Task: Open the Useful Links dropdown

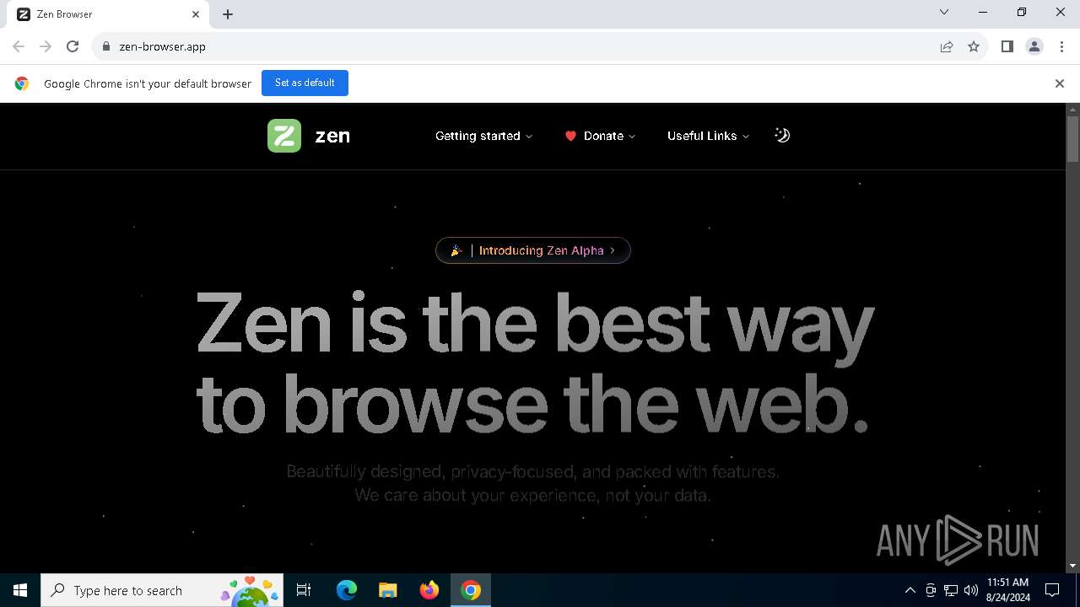Action: [708, 136]
